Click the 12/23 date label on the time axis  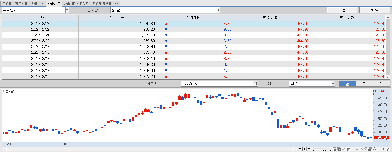379,144
